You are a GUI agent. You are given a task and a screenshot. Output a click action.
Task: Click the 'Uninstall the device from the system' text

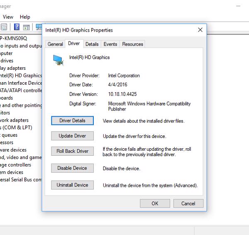pyautogui.click(x=150, y=186)
